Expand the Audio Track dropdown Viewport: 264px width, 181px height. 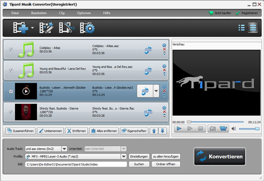coord(64,149)
